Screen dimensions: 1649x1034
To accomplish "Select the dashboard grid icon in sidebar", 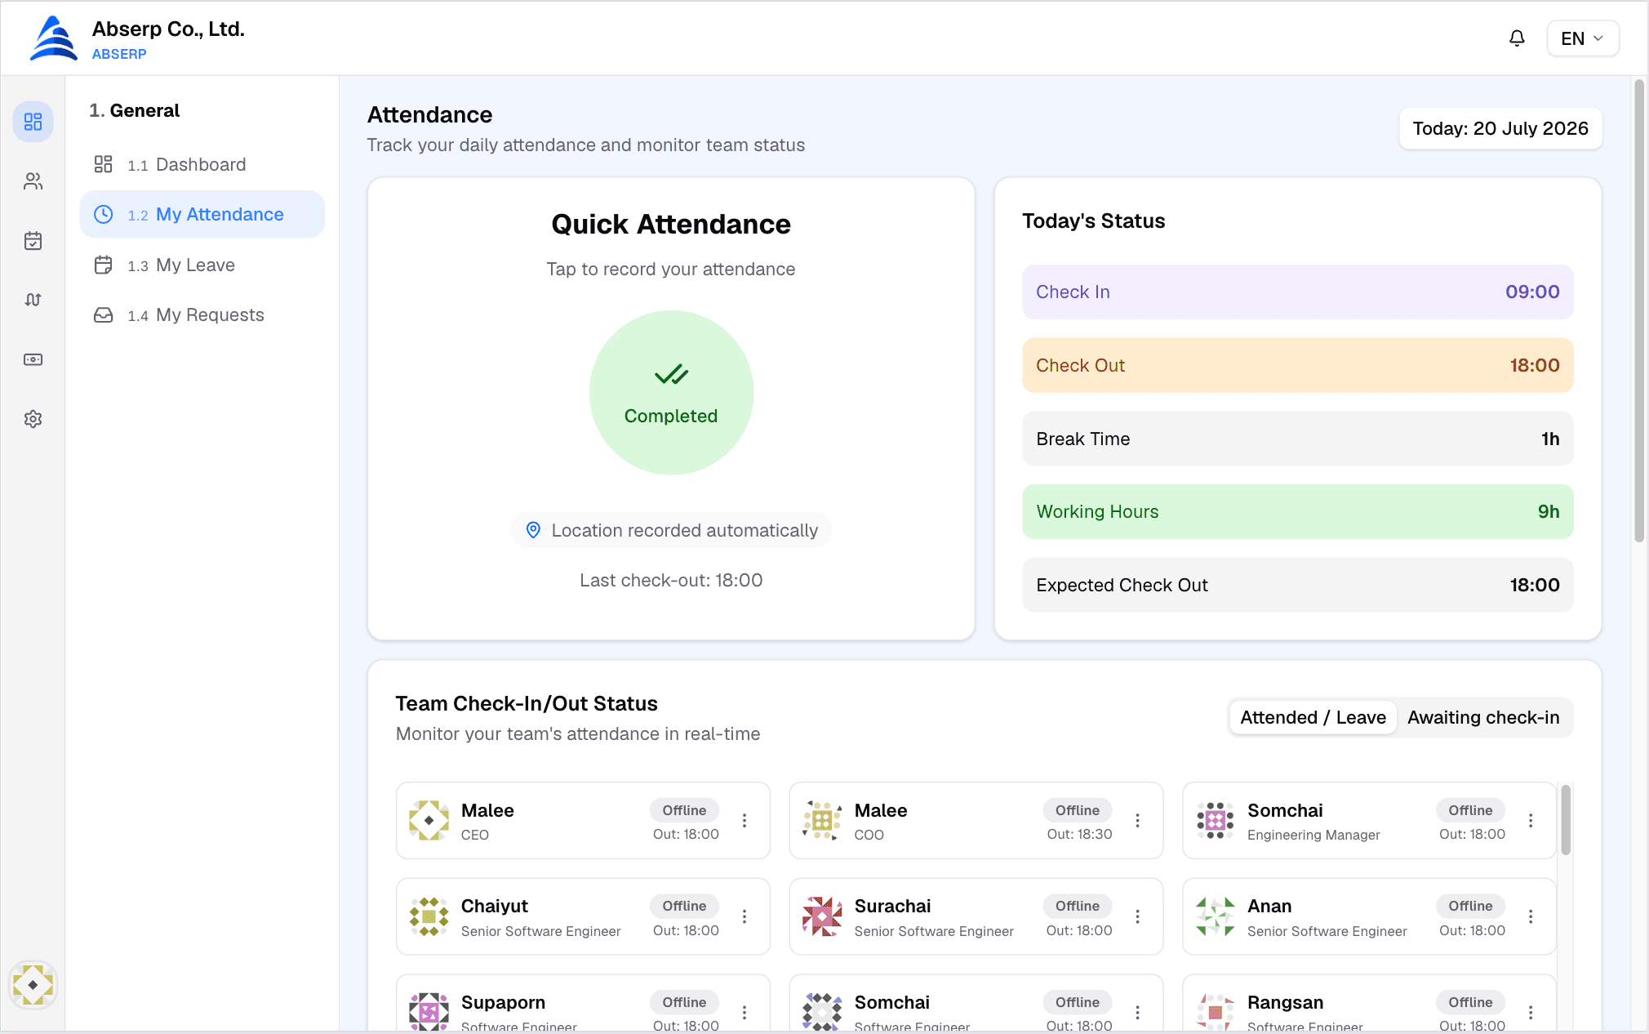I will (33, 122).
